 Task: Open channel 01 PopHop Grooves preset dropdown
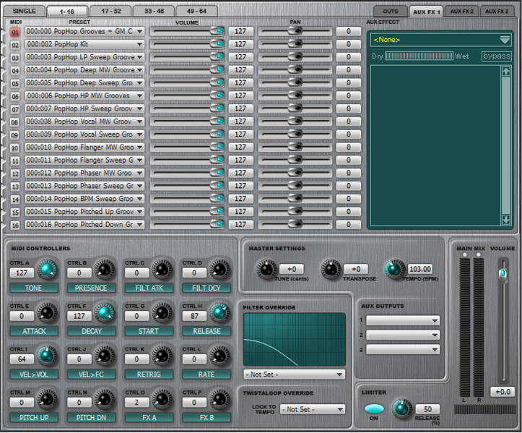coord(84,31)
